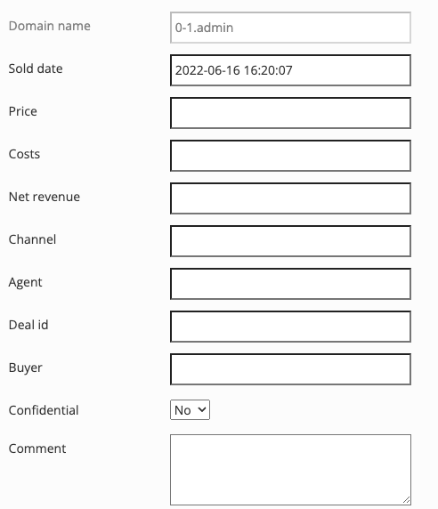This screenshot has width=438, height=509.
Task: Select the Costs input box
Action: click(290, 156)
